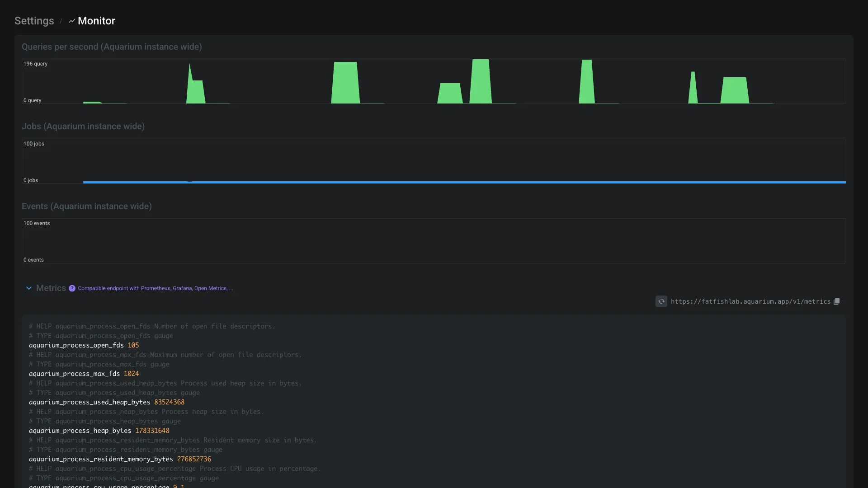Collapse the Metrics section chevron
The height and width of the screenshot is (488, 868).
(29, 288)
